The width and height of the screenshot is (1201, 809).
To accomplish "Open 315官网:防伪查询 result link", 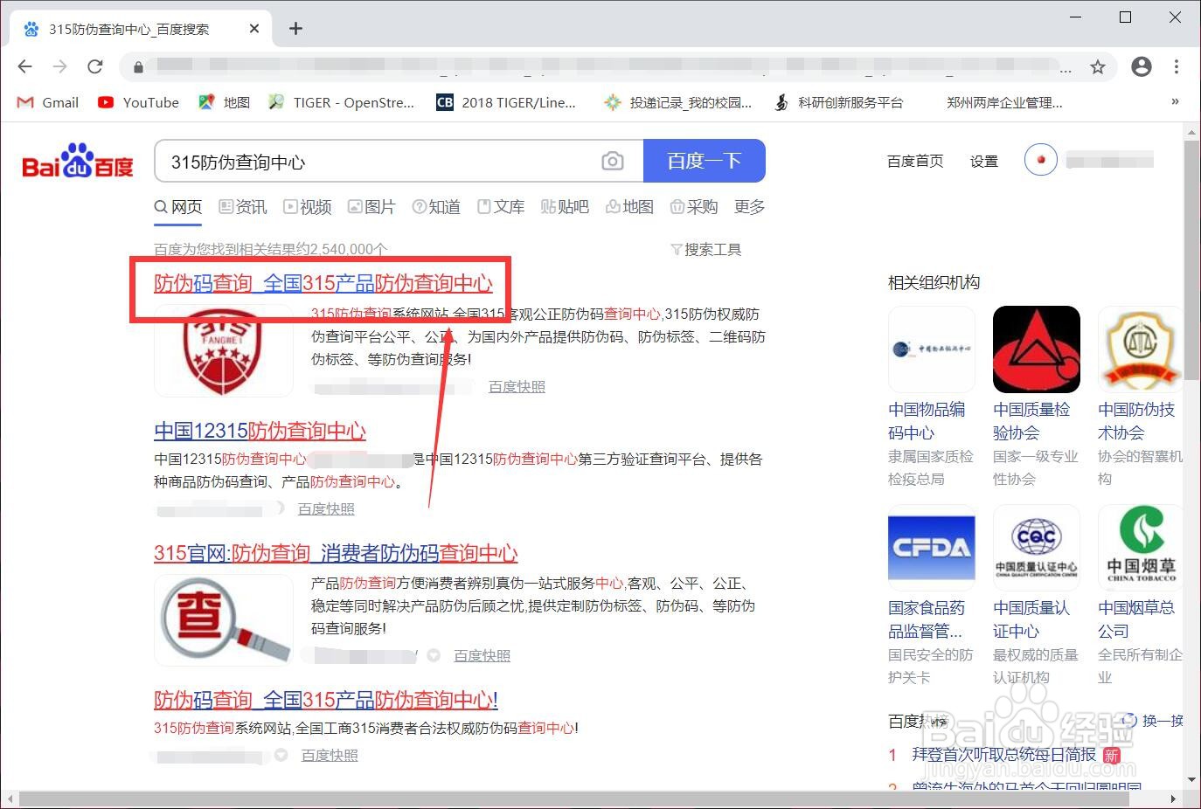I will (336, 553).
